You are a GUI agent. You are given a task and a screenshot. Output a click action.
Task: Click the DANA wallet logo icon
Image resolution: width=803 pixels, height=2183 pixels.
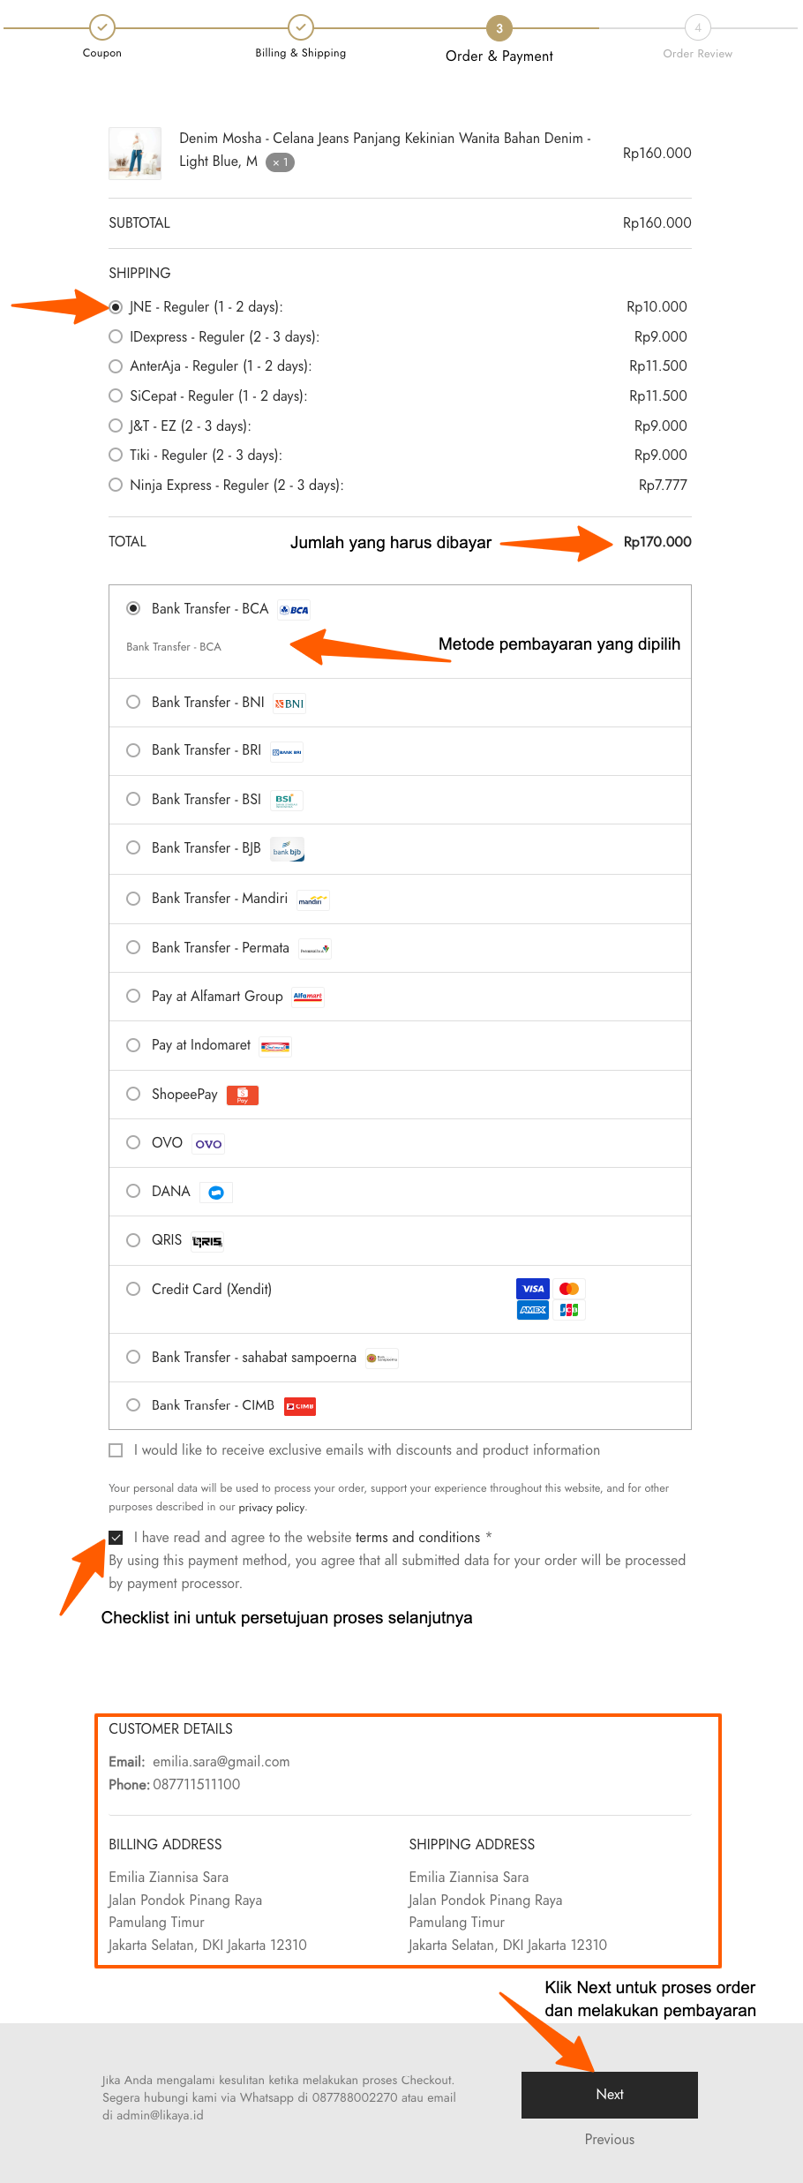216,1193
